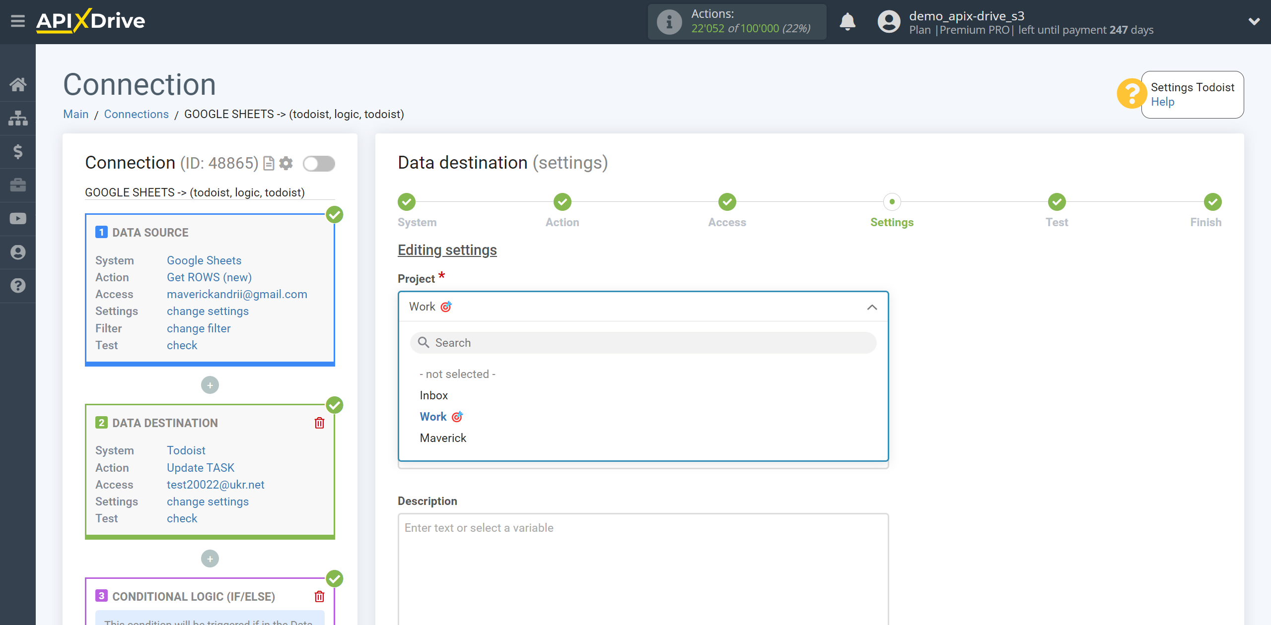Go to Access step
This screenshot has width=1271, height=625.
(x=727, y=202)
